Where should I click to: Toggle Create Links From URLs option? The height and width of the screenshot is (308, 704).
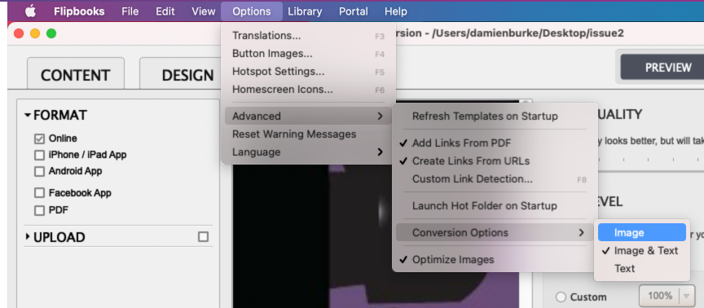pos(495,161)
